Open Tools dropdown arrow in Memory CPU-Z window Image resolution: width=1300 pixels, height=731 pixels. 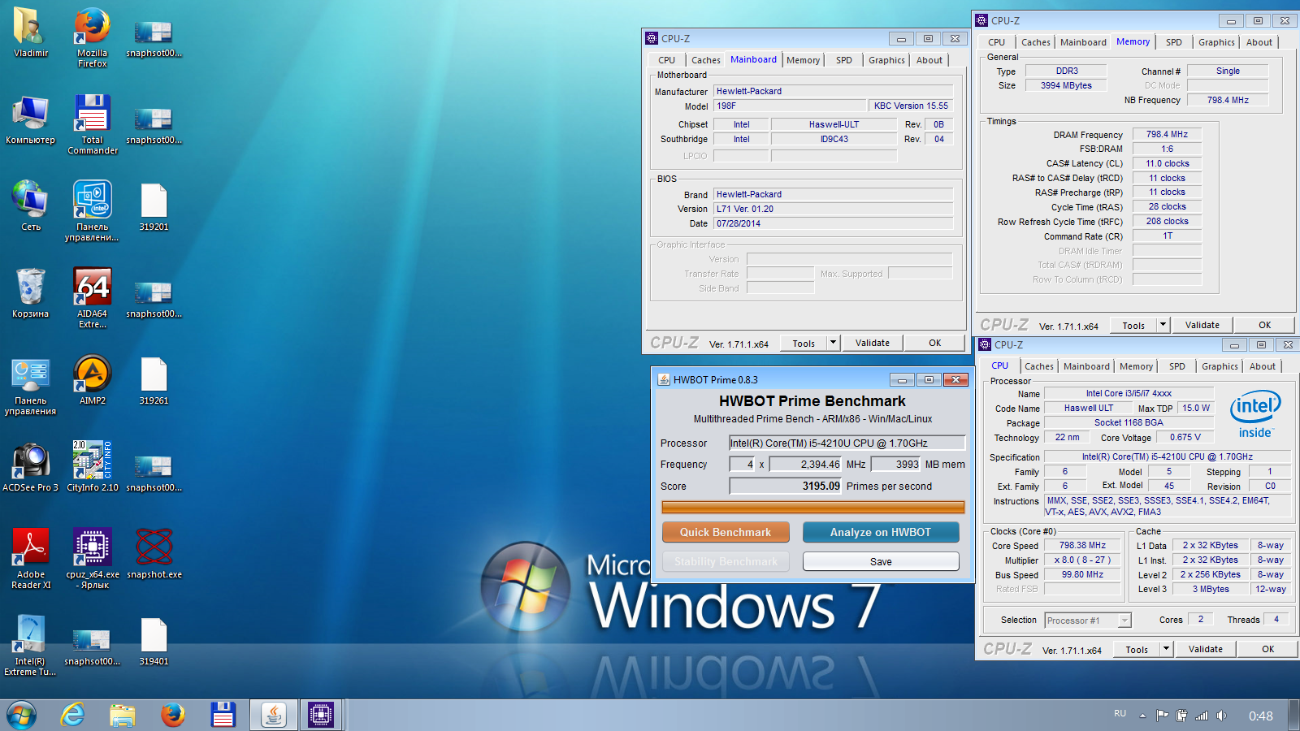(1163, 325)
